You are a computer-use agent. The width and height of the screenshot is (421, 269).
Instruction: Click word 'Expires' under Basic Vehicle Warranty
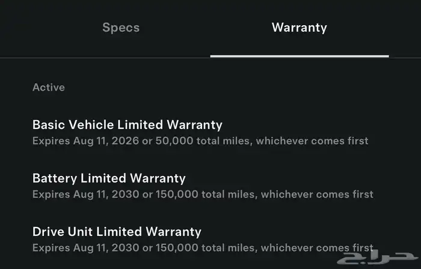[51, 141]
